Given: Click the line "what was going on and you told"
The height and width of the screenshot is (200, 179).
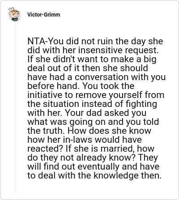Looking at the screenshot, I should tap(93, 122).
